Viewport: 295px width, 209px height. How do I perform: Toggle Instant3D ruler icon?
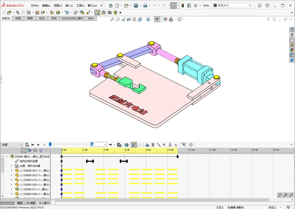click(97, 13)
